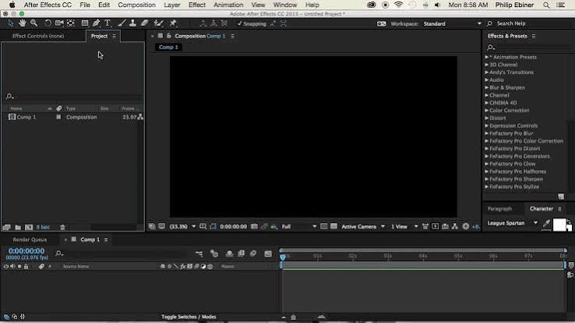
Task: Toggle the lock on Composition viewer
Action: click(x=169, y=36)
